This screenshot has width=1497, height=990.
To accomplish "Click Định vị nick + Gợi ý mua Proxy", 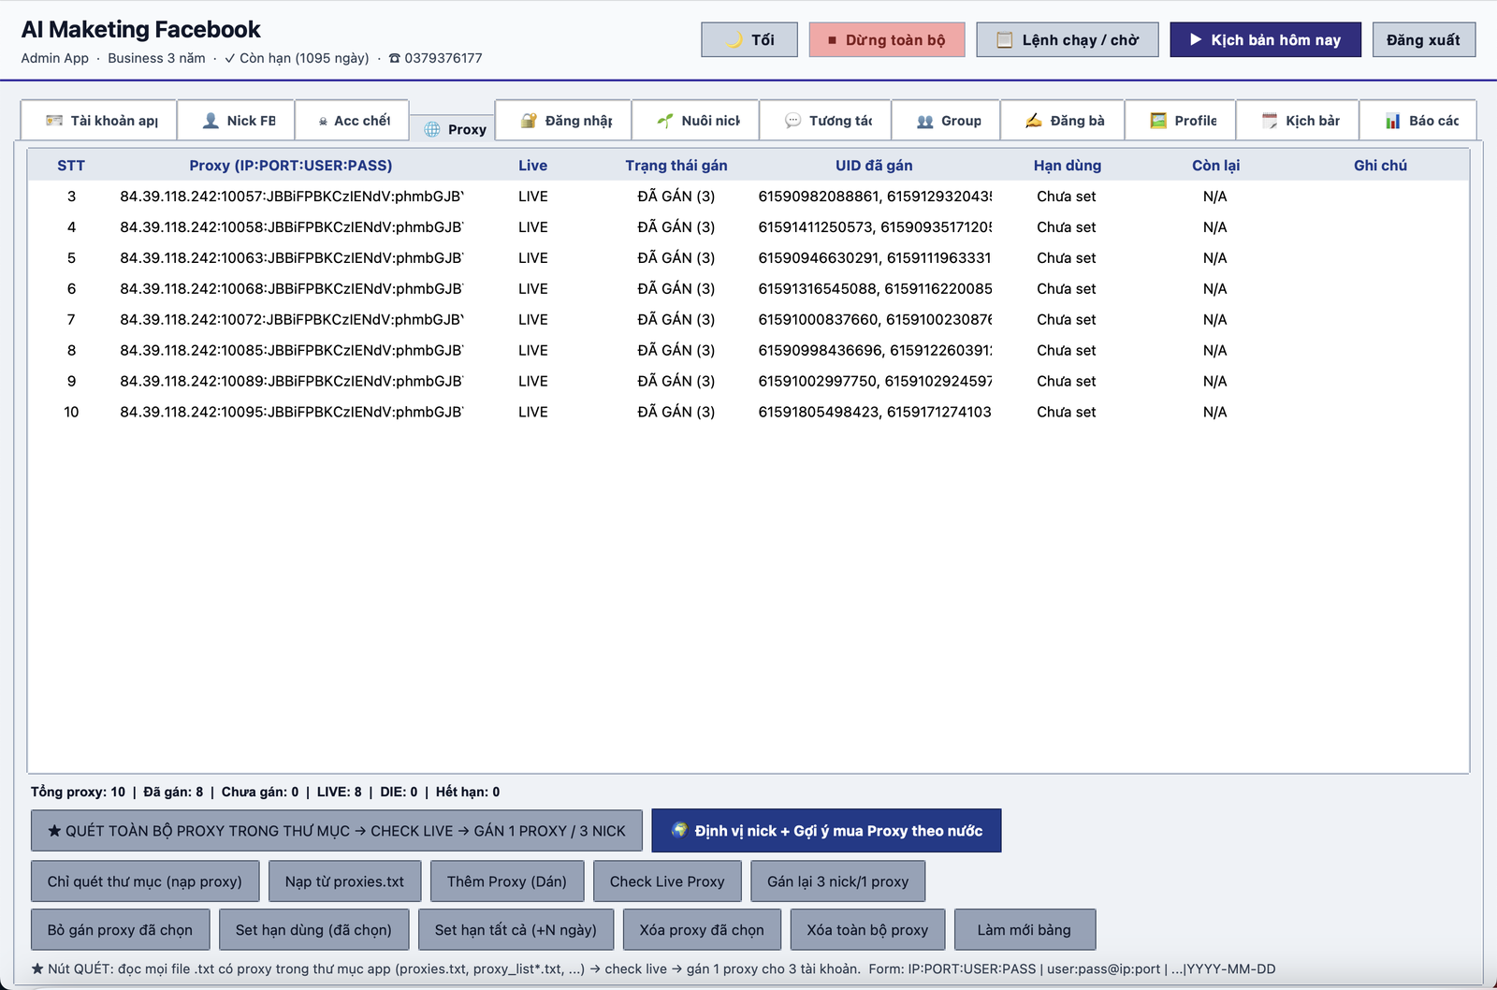I will click(x=826, y=831).
